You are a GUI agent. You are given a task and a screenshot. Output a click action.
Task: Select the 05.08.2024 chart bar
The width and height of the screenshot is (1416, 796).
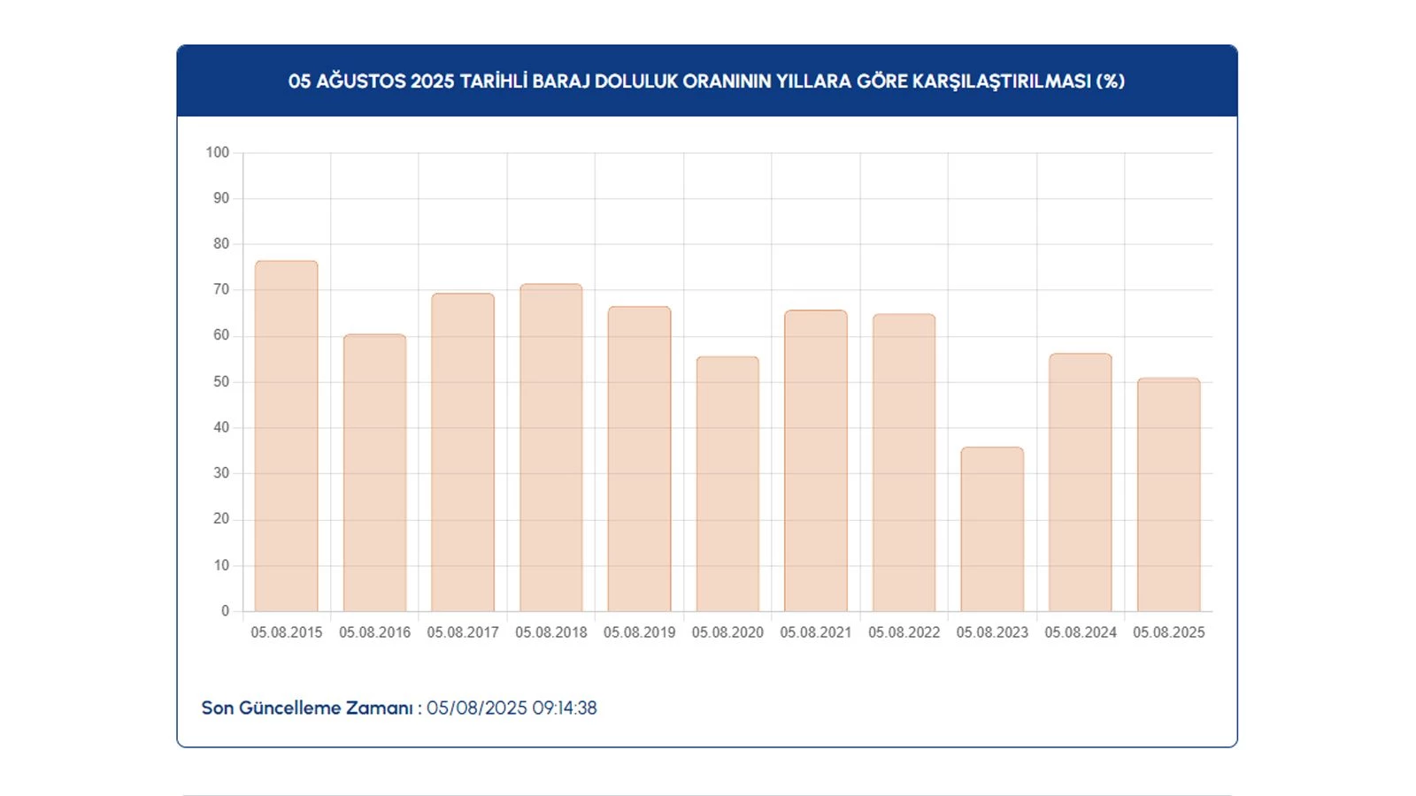[1080, 482]
